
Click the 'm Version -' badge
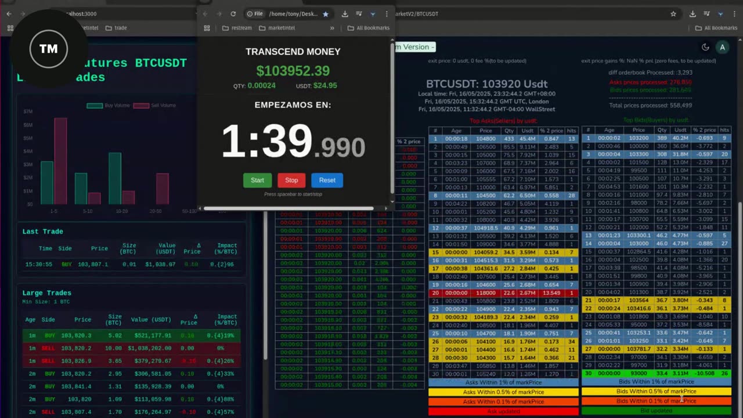pos(414,47)
